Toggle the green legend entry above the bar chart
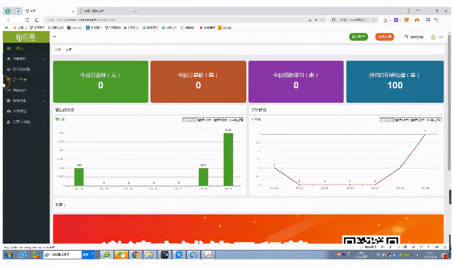 [x=60, y=120]
